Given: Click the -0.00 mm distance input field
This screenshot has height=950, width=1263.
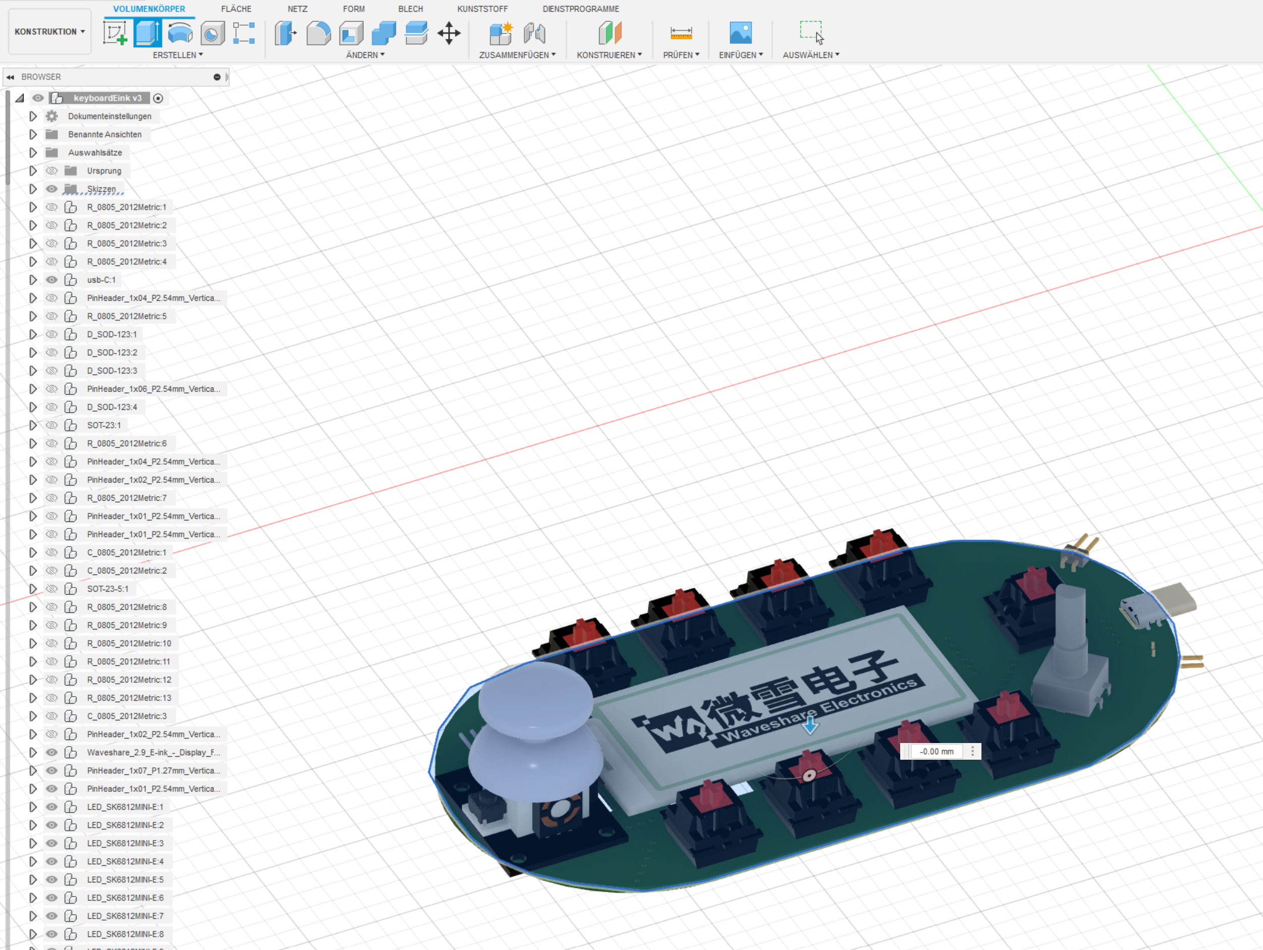Looking at the screenshot, I should [x=937, y=751].
